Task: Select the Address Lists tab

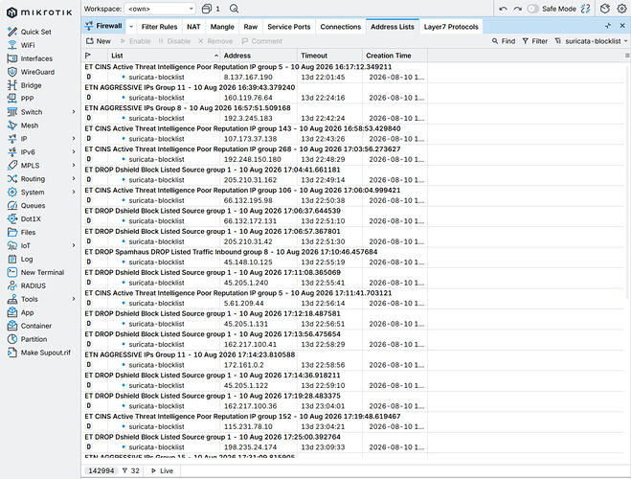Action: point(393,27)
